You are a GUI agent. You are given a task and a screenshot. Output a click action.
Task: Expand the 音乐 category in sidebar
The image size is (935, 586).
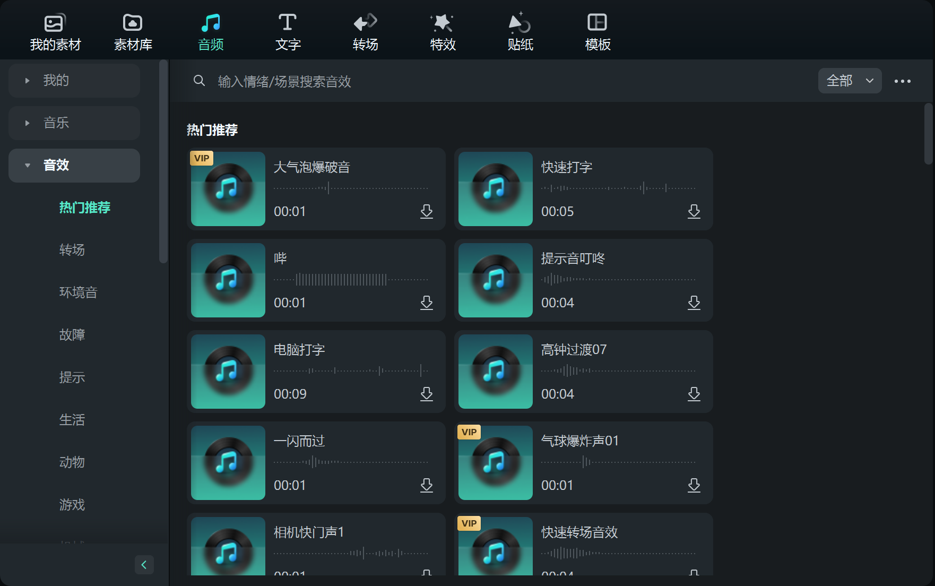pos(74,123)
